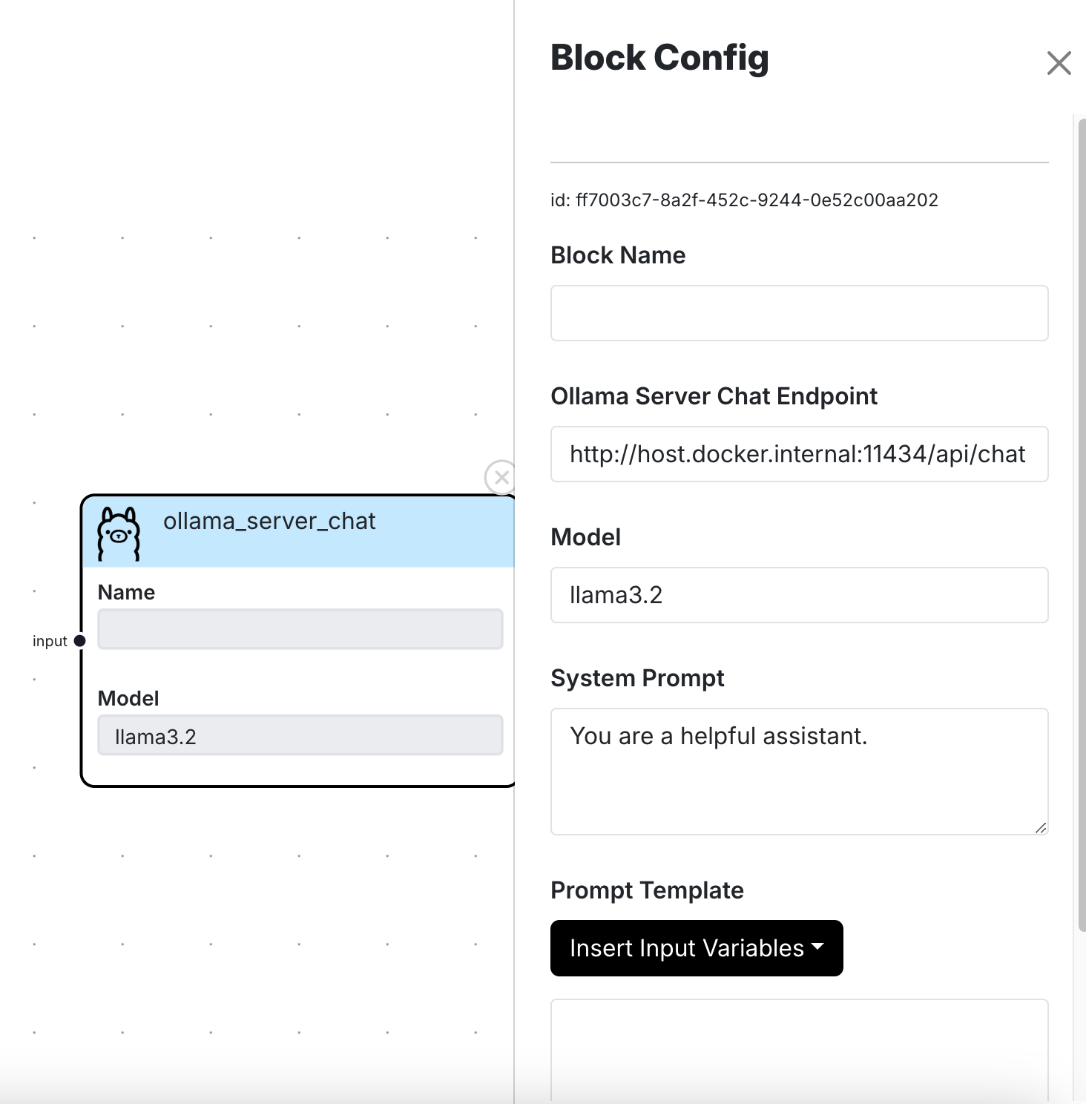This screenshot has width=1086, height=1104.
Task: Click the "input" port label
Action: 50,641
